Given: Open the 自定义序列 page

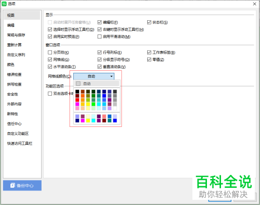Looking at the screenshot, I should coord(16,55).
